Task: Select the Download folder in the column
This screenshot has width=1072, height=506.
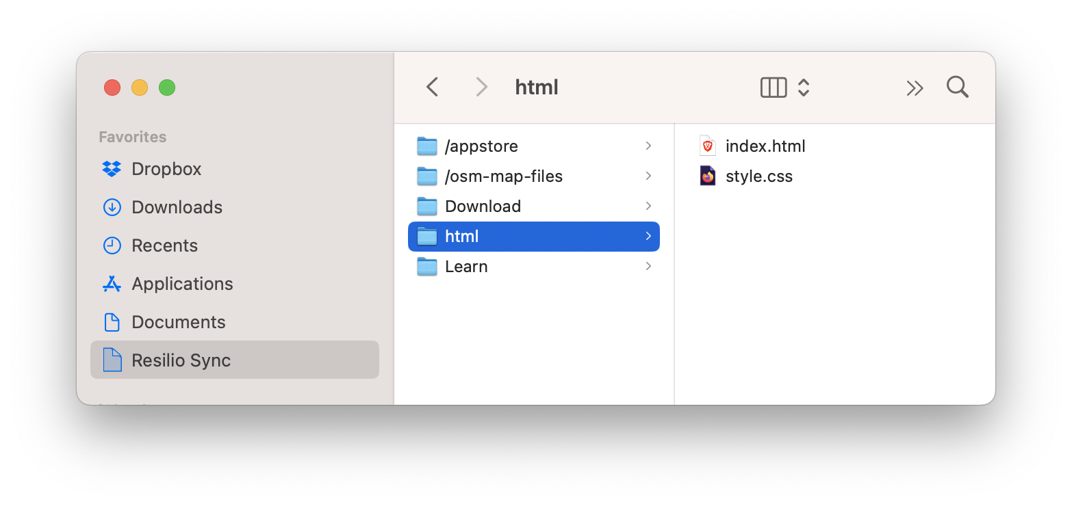Action: (x=483, y=207)
